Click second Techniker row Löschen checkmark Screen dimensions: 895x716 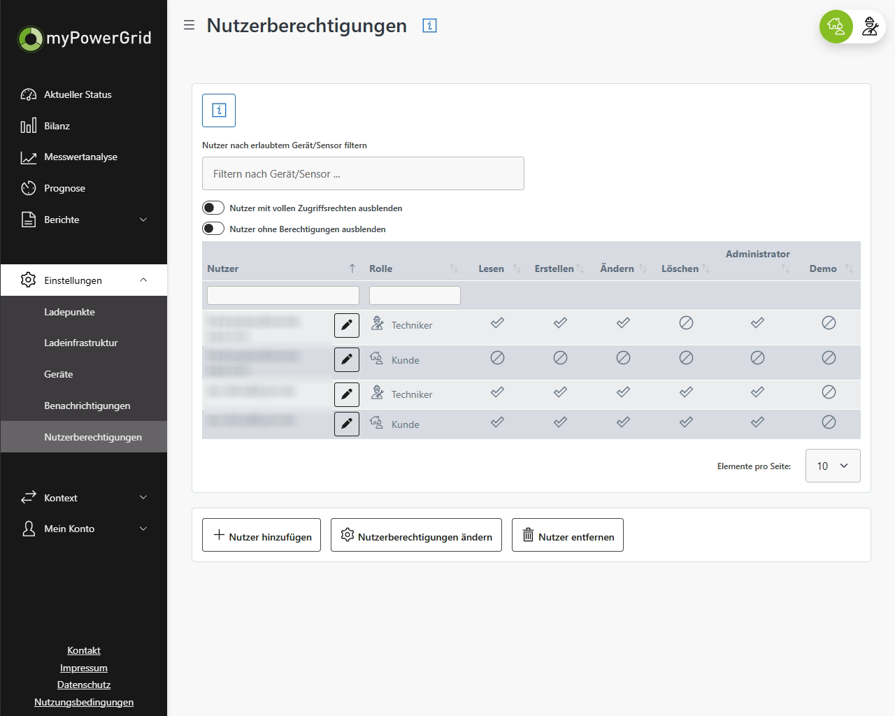tap(686, 392)
